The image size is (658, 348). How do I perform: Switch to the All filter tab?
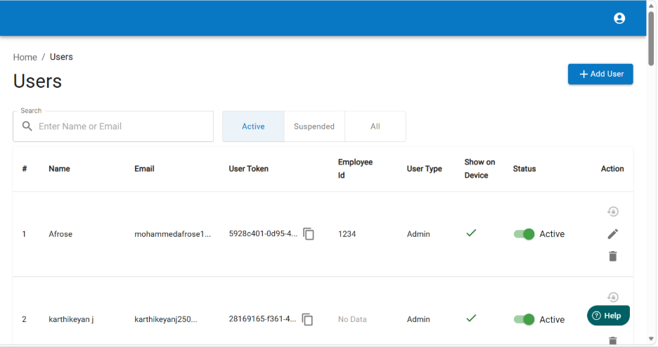(x=375, y=127)
